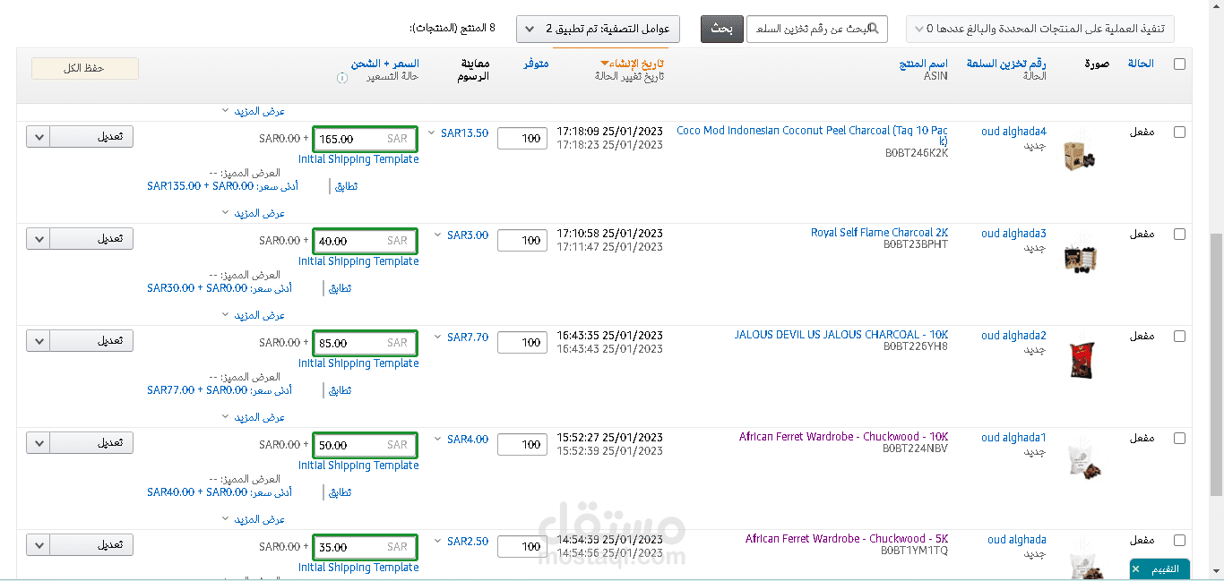Select the oud alghada2 row checkbox
Viewport: 1224px width, 581px height.
point(1179,336)
